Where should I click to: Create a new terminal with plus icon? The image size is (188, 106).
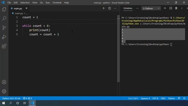[x=165, y=8]
